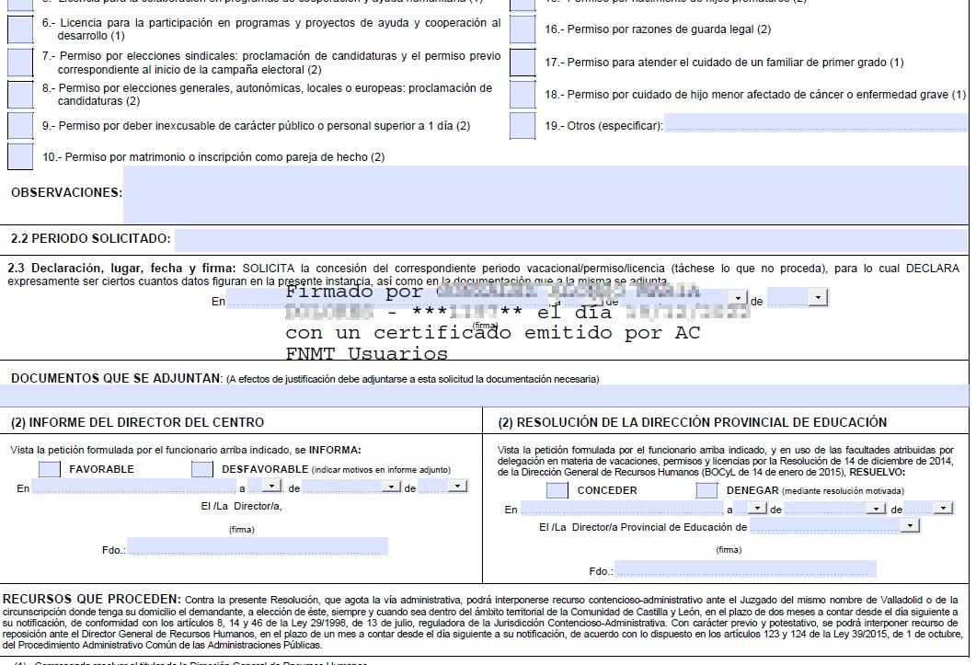Click the 'El /La Director/a,' label
976x665 pixels.
pyautogui.click(x=242, y=506)
